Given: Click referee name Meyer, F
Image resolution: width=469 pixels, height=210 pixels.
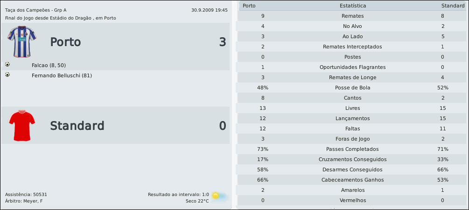Looking at the screenshot, I should (33, 201).
